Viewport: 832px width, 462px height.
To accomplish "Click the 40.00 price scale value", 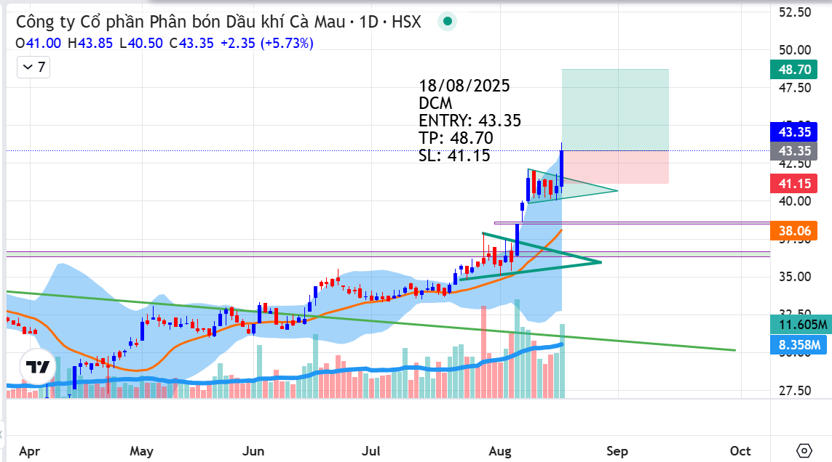I will tap(795, 200).
